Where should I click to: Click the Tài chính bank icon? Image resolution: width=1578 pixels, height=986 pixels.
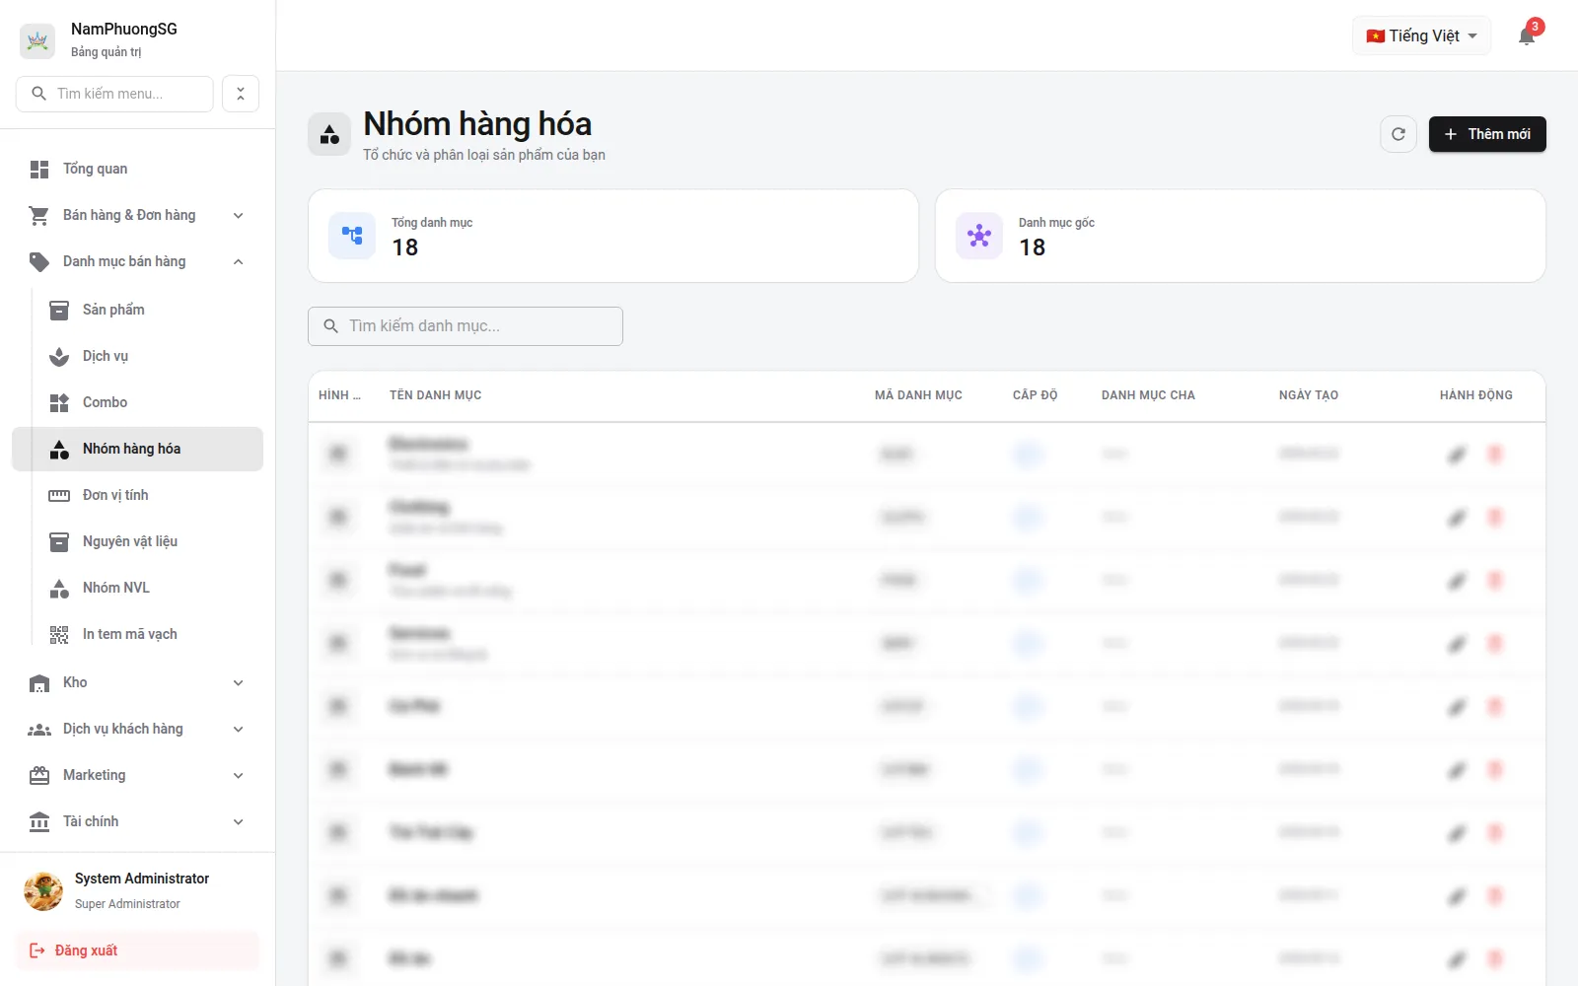(x=39, y=822)
